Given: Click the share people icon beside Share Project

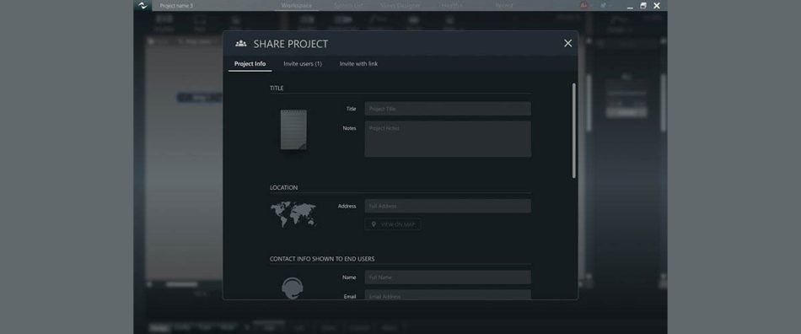Looking at the screenshot, I should [241, 44].
